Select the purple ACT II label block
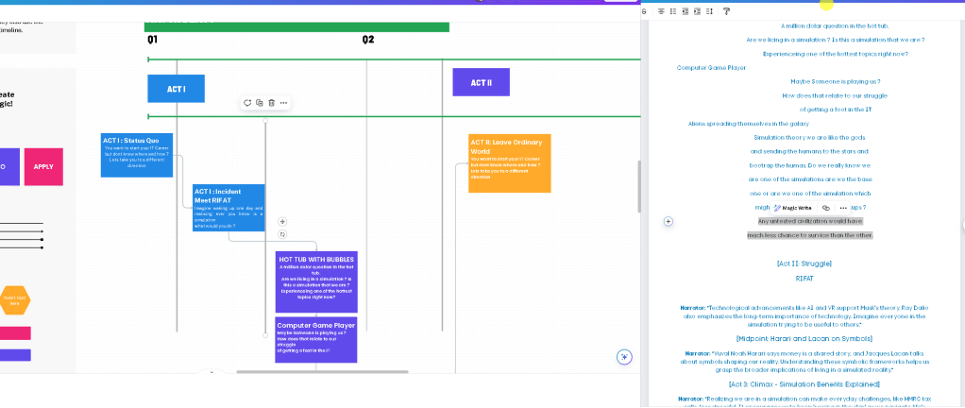This screenshot has height=408, width=965. 482,82
